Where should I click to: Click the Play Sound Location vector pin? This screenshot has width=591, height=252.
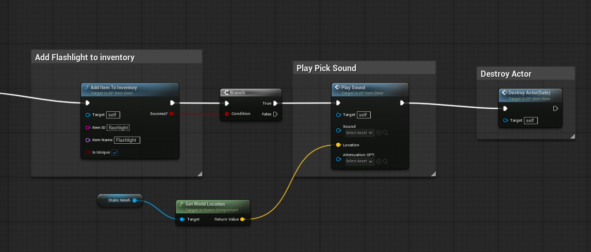click(338, 145)
